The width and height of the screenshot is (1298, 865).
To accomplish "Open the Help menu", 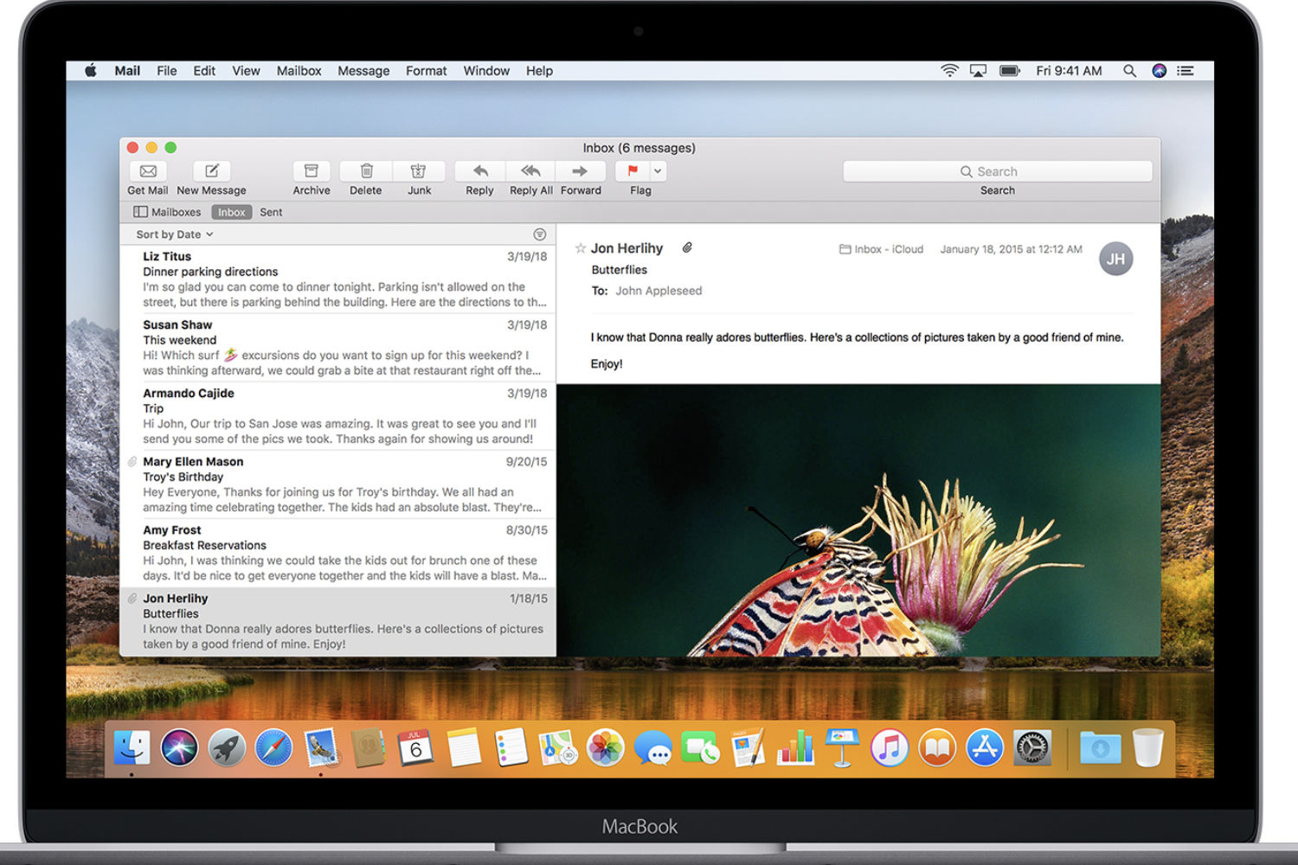I will pyautogui.click(x=539, y=71).
